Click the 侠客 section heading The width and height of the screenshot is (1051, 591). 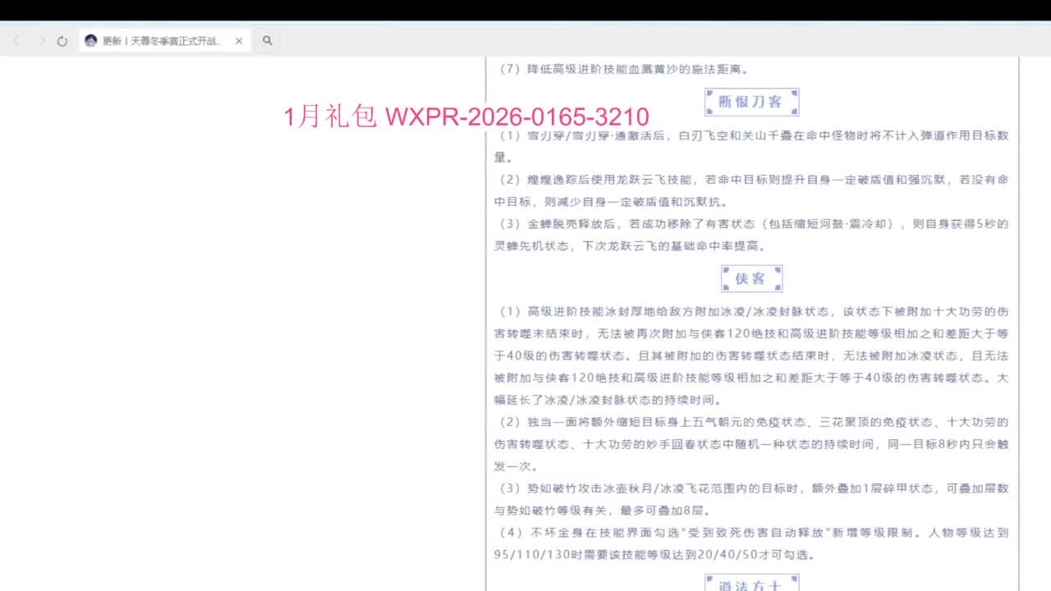pyautogui.click(x=751, y=278)
